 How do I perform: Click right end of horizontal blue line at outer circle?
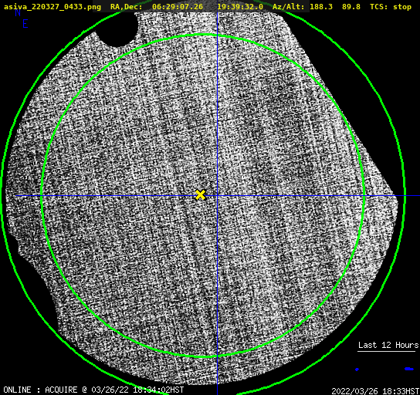[x=405, y=196]
